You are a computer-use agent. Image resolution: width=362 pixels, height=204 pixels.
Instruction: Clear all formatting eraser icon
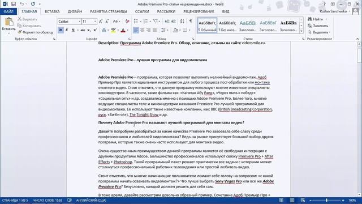coord(127,22)
